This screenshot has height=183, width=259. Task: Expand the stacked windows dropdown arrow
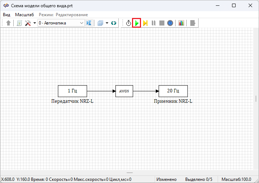pyautogui.click(x=107, y=23)
